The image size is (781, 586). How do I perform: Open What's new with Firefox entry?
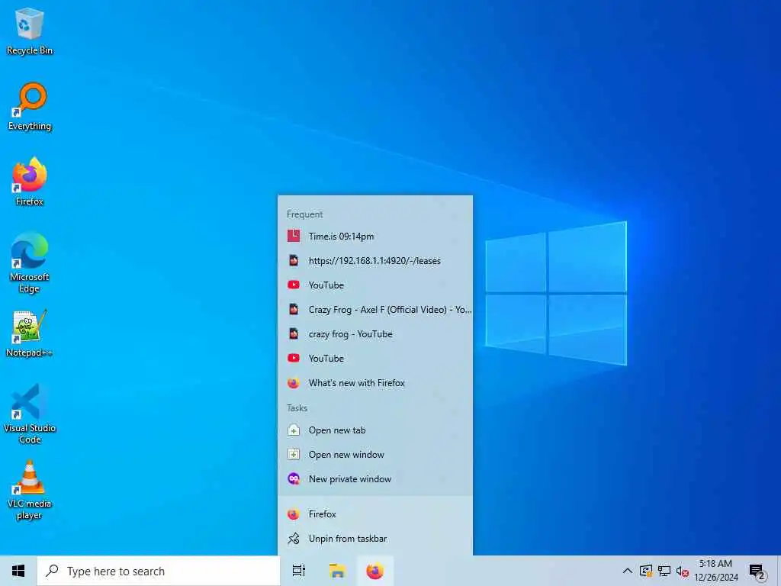375,383
